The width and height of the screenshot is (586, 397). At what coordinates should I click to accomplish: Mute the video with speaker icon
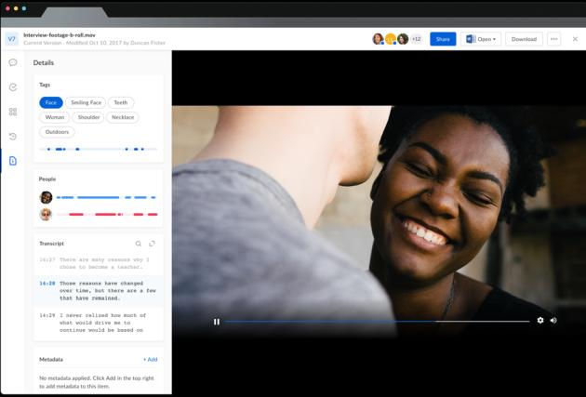click(x=553, y=321)
